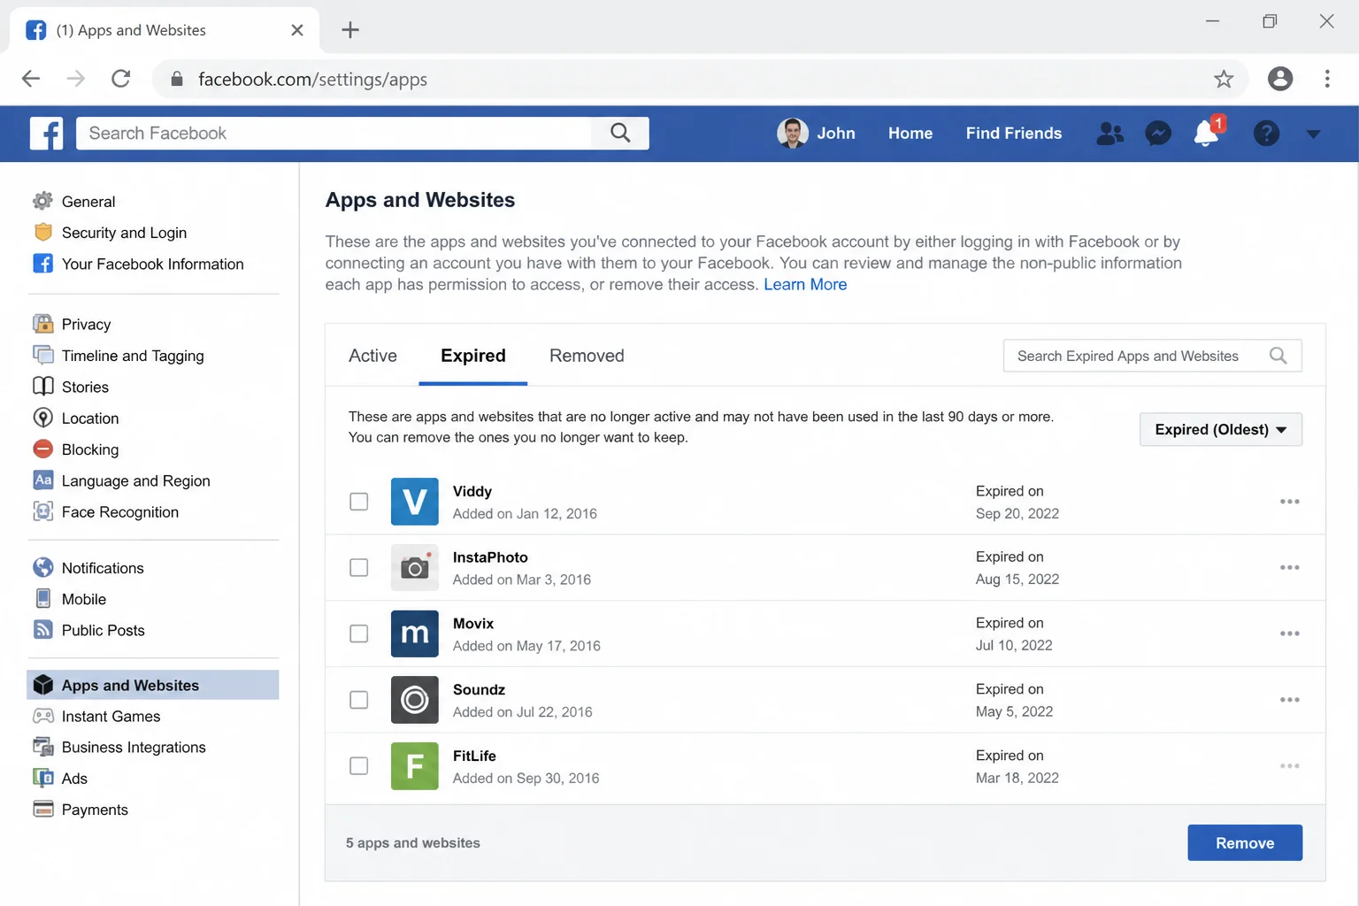The height and width of the screenshot is (906, 1359).
Task: Open Stories settings
Action: click(x=85, y=387)
